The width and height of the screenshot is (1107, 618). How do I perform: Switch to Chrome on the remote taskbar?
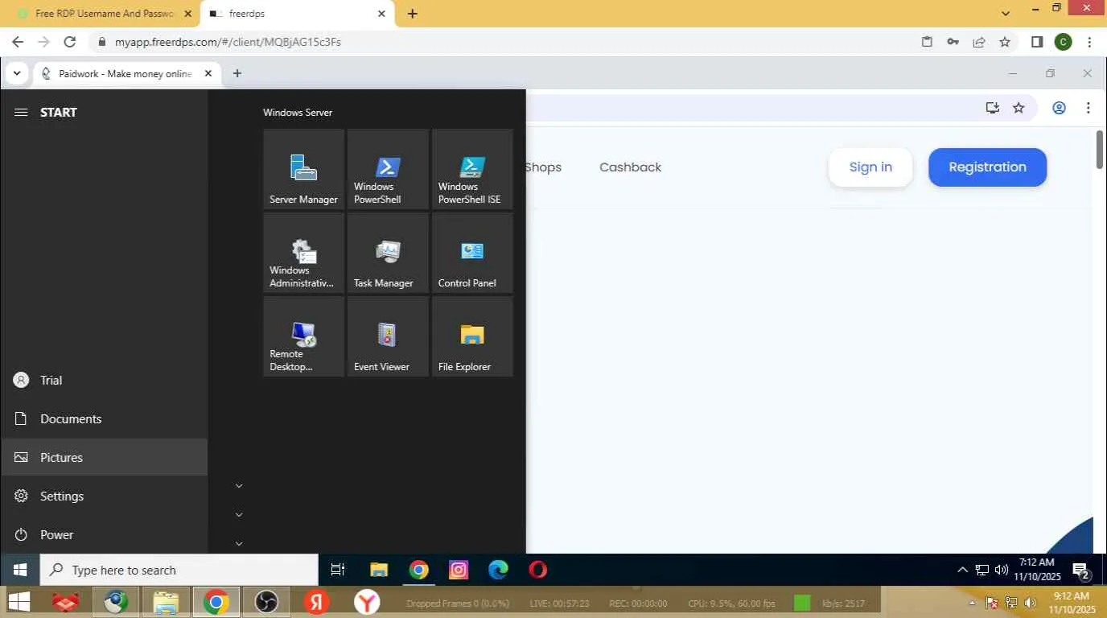418,570
